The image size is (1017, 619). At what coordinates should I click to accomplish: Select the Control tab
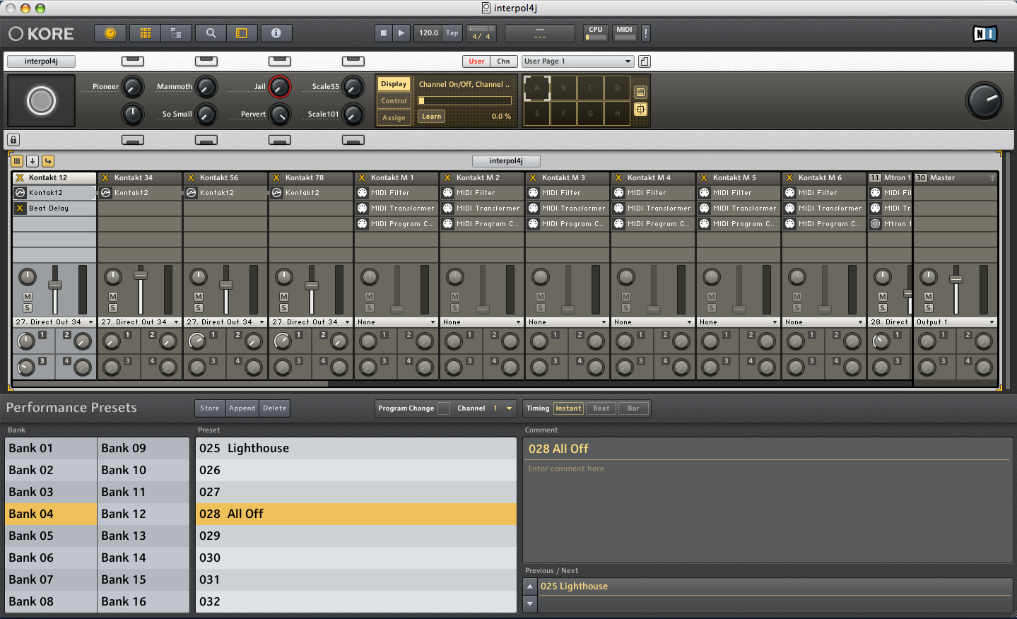click(394, 101)
